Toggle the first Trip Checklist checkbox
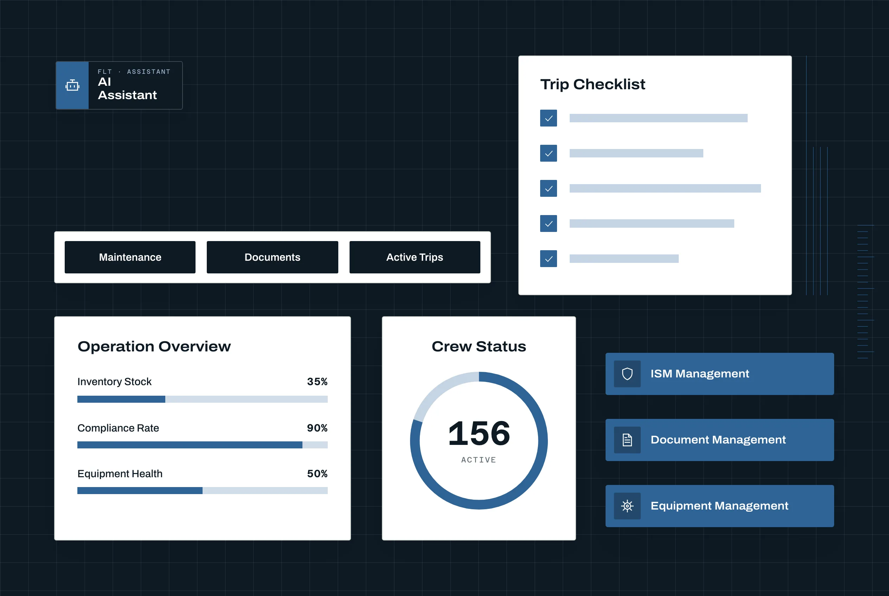Viewport: 889px width, 596px height. (x=548, y=118)
